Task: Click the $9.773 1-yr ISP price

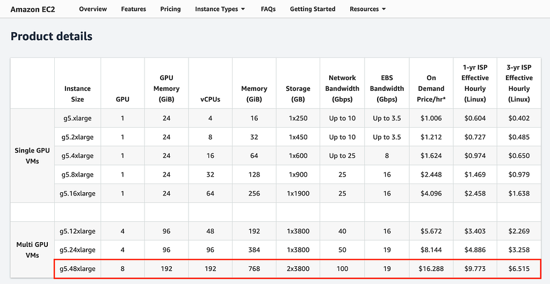Action: pyautogui.click(x=475, y=269)
